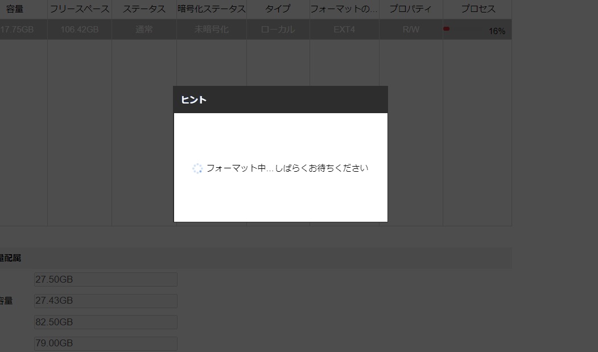Click the ステータス column header
The height and width of the screenshot is (352, 598).
pyautogui.click(x=143, y=9)
